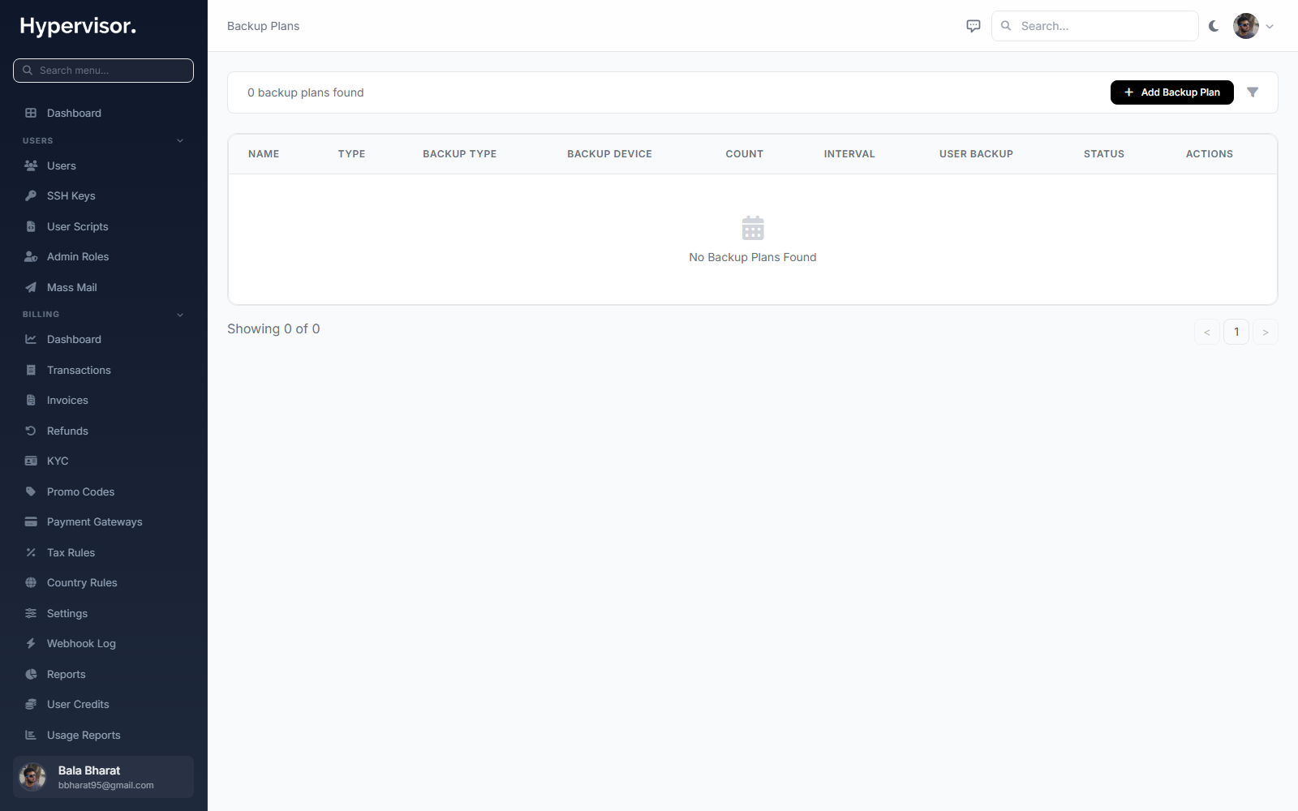Click the 'Showing 0 of 0' text
This screenshot has height=811, width=1298.
[x=273, y=328]
